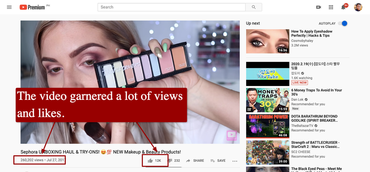Open the notifications bell

click(344, 7)
